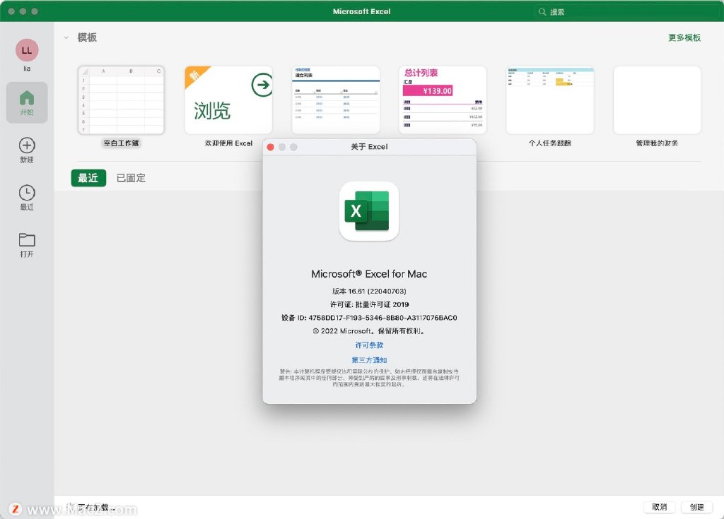Click the © 2022 Microsoft copyright text
This screenshot has width=724, height=519.
pos(368,330)
